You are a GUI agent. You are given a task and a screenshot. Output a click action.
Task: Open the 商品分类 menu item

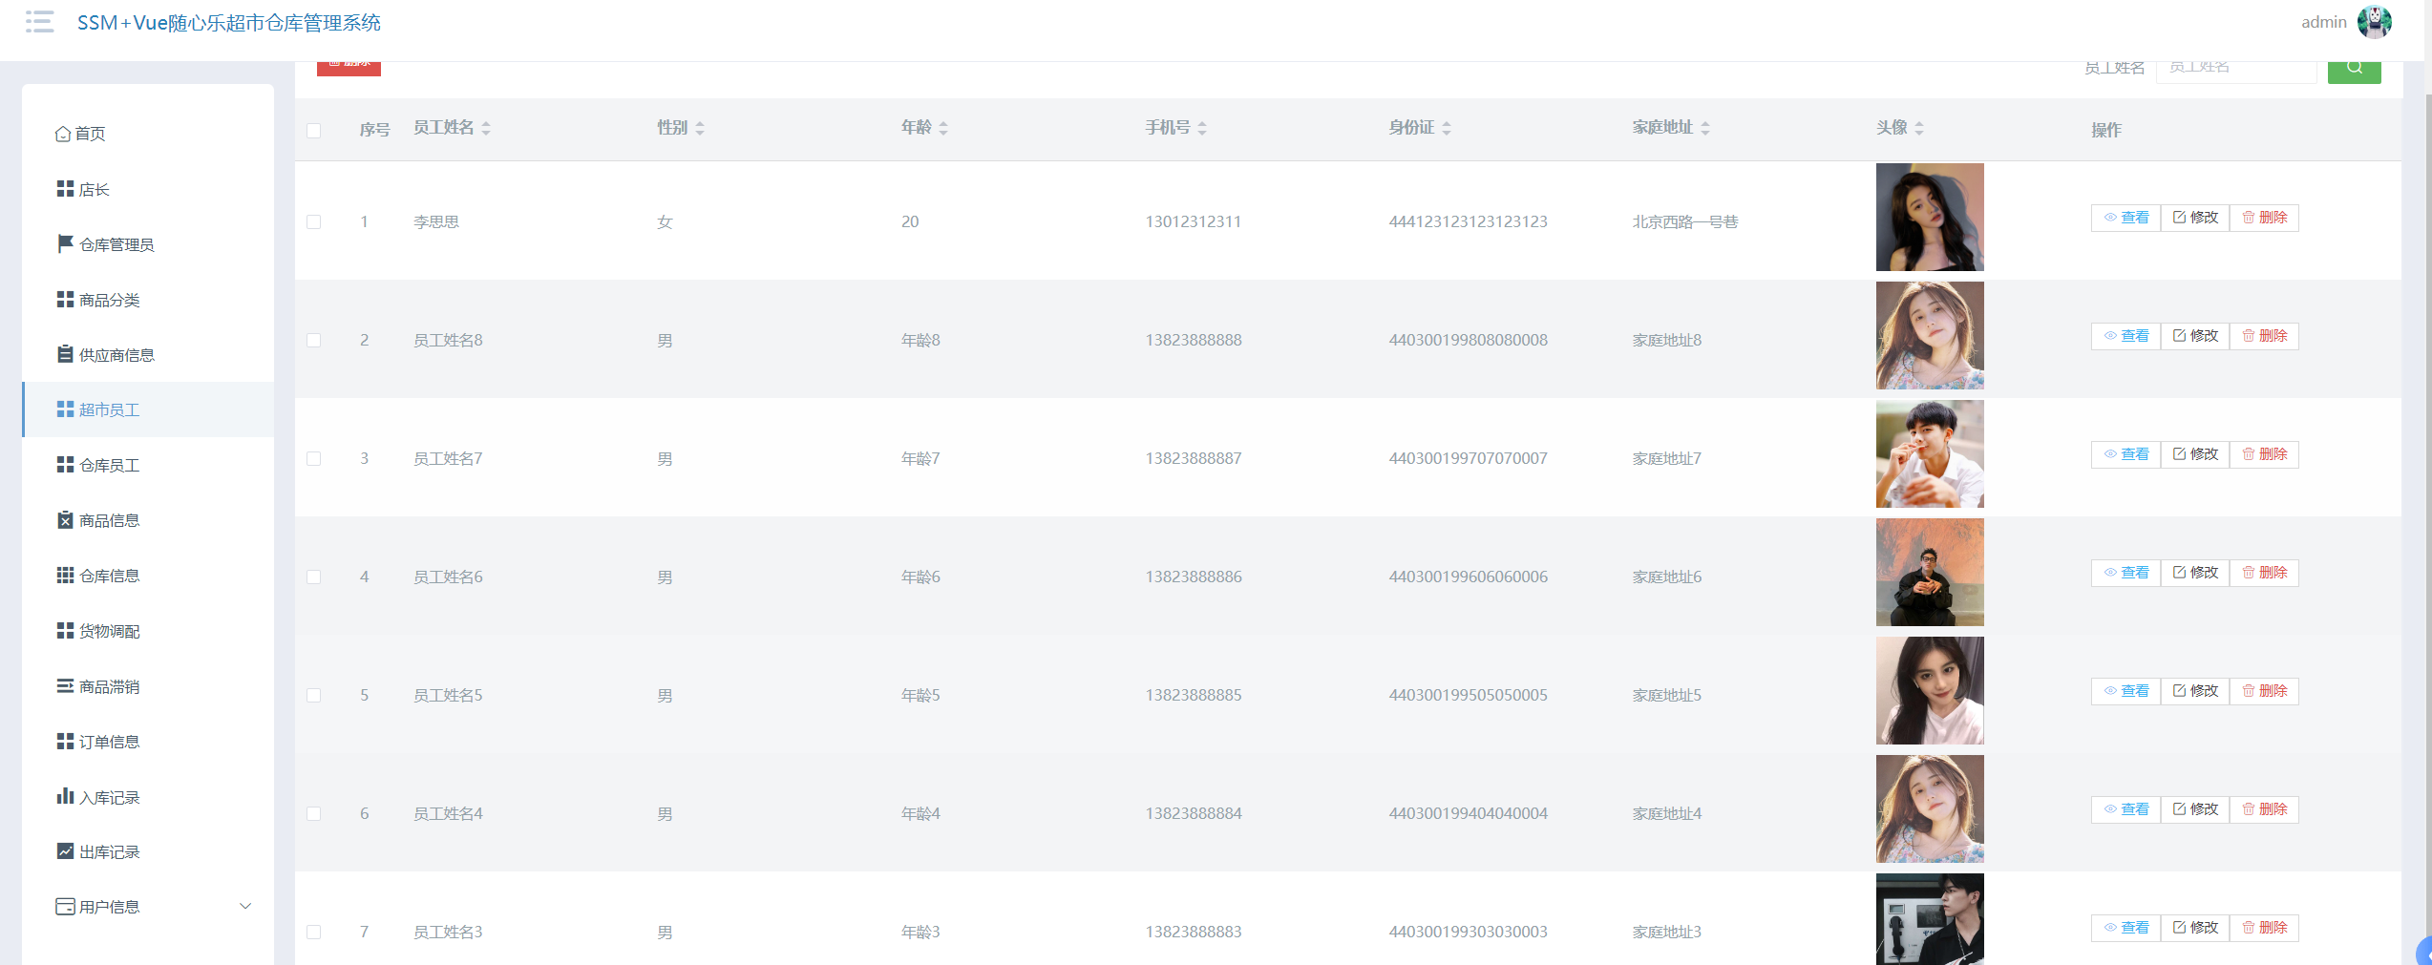109,300
